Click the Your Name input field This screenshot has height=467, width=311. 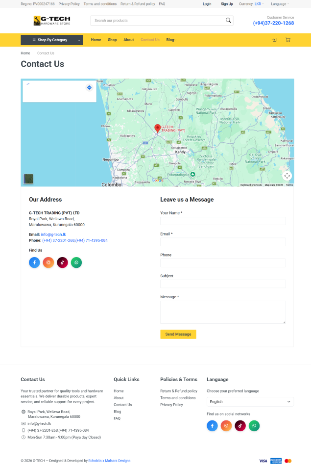click(223, 221)
